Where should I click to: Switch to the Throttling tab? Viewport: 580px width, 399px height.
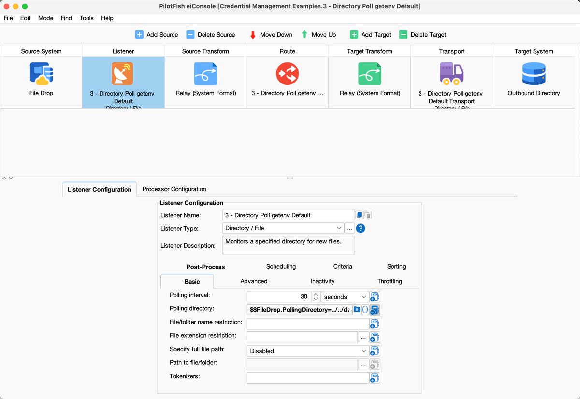pyautogui.click(x=390, y=281)
